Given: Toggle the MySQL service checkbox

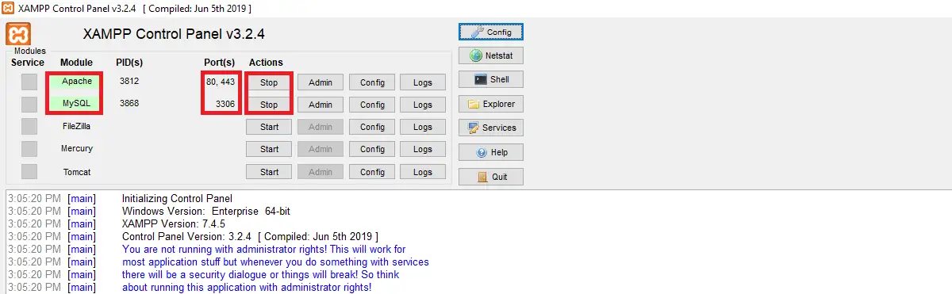Looking at the screenshot, I should tap(29, 104).
